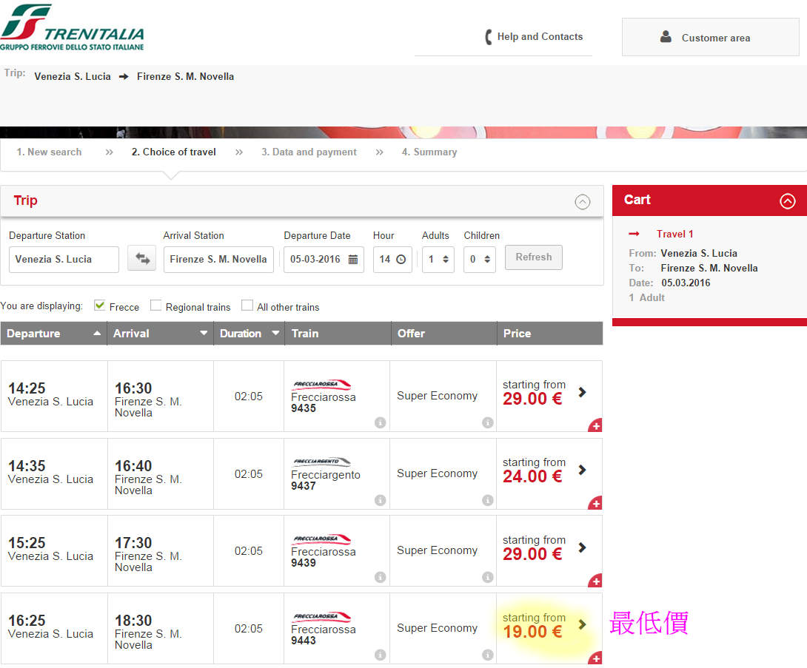Show train info for Frecciarossa 9443
Screen dimensions: 807x668
pos(380,655)
